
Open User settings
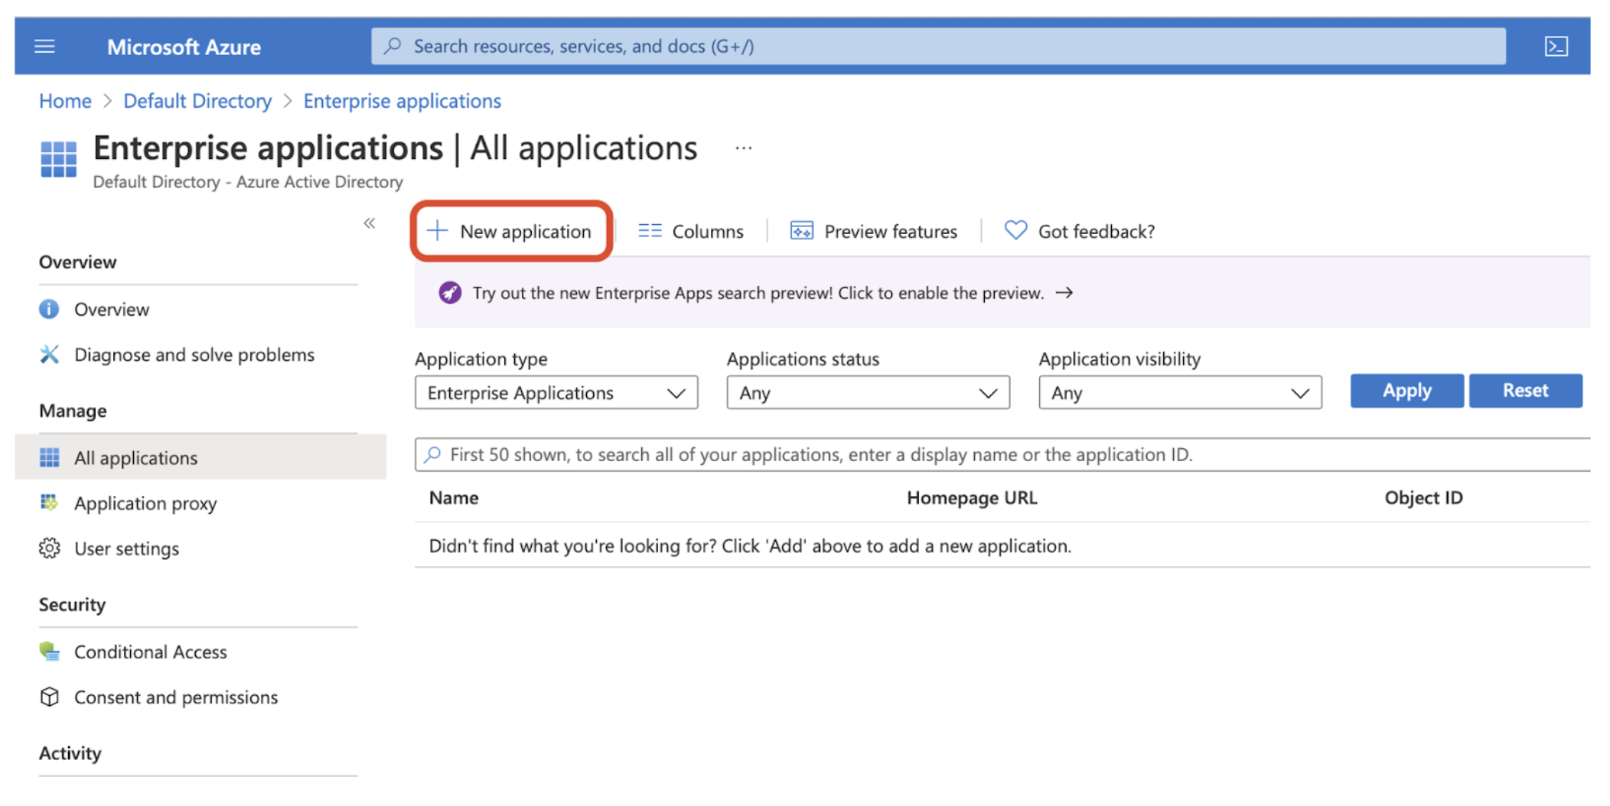(x=126, y=548)
